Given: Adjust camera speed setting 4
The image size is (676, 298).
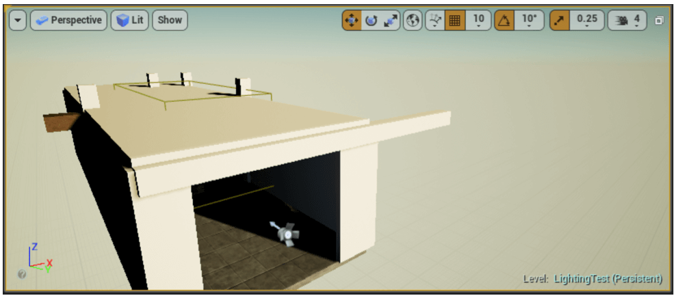Looking at the screenshot, I should [627, 21].
